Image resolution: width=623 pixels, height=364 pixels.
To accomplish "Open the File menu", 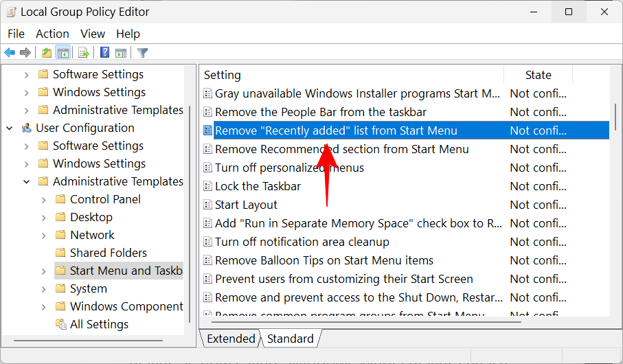I will coord(16,34).
